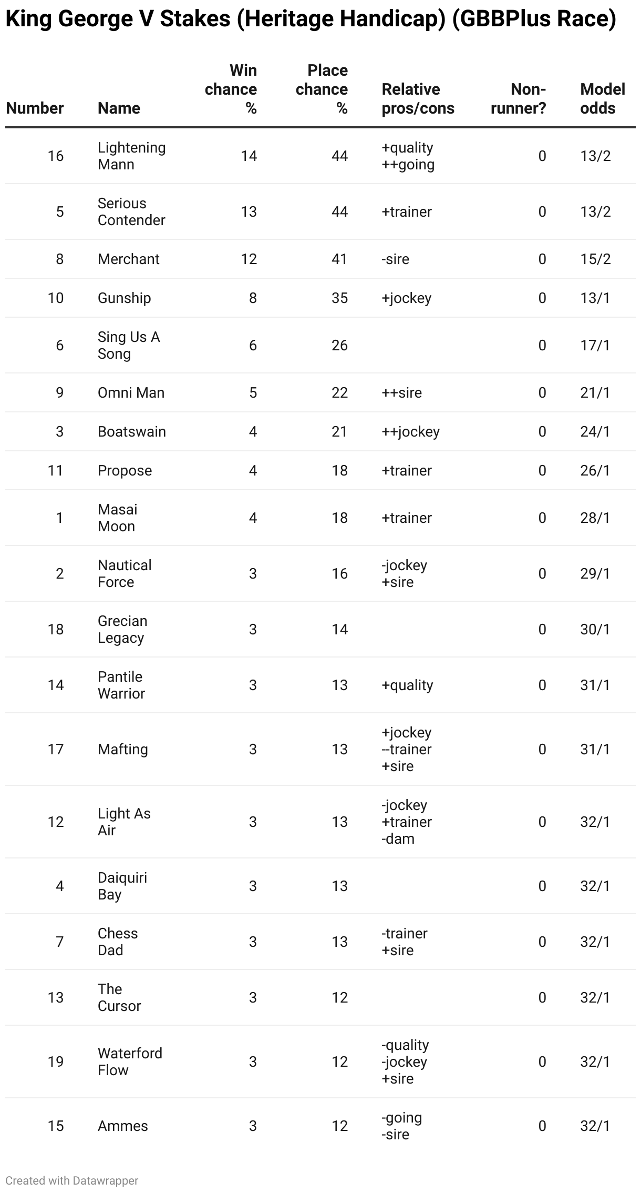The height and width of the screenshot is (1193, 641).
Task: Click Serious Contender horse name
Action: tap(131, 211)
